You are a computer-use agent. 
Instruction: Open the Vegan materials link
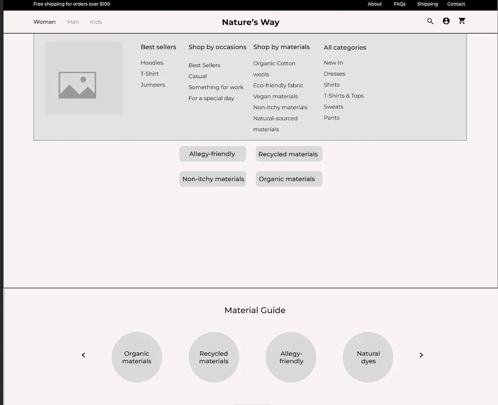click(275, 96)
